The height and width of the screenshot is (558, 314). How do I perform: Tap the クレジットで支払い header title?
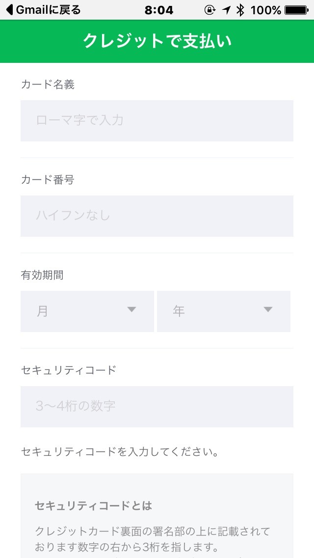pos(157,41)
